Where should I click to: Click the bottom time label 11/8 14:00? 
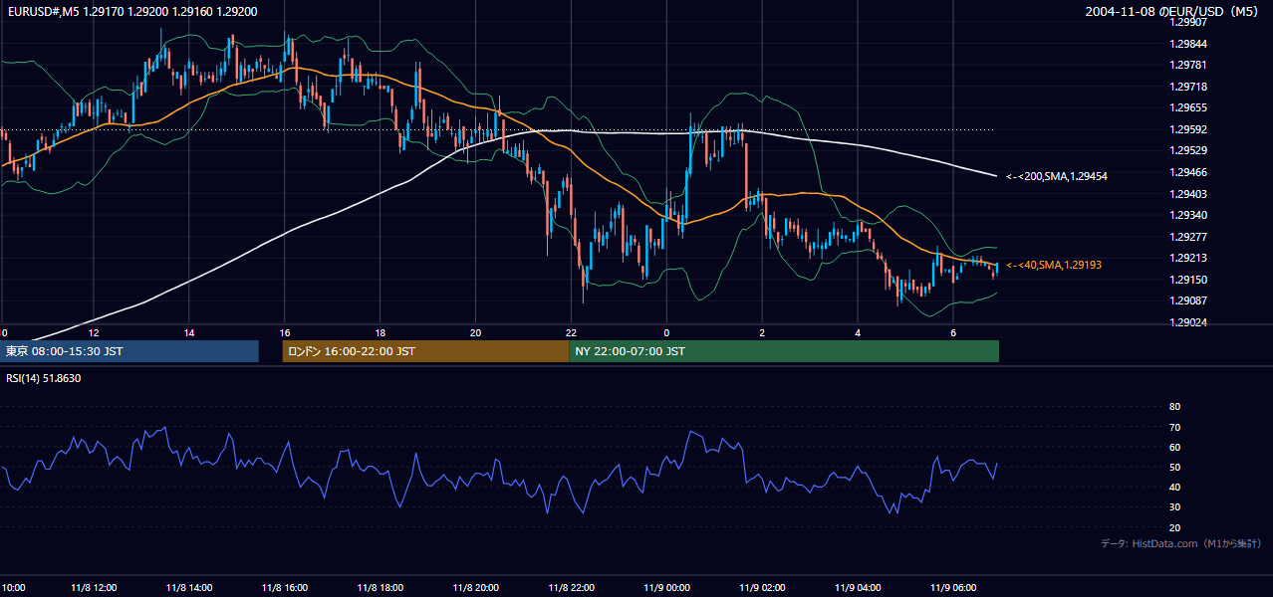(x=189, y=588)
